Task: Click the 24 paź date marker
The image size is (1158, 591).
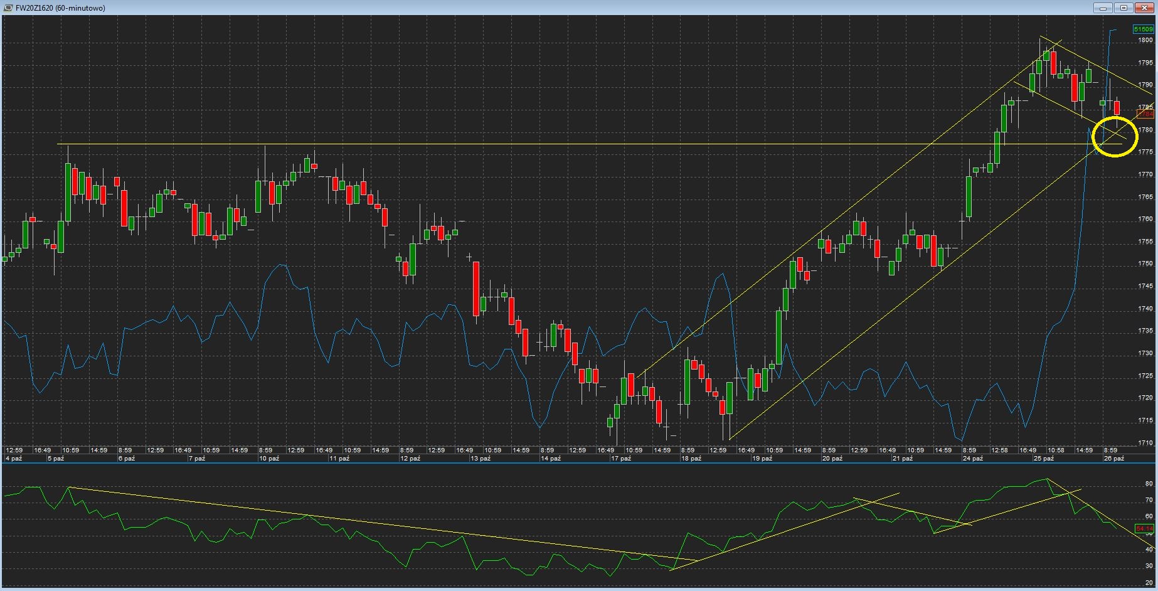Action: 972,459
